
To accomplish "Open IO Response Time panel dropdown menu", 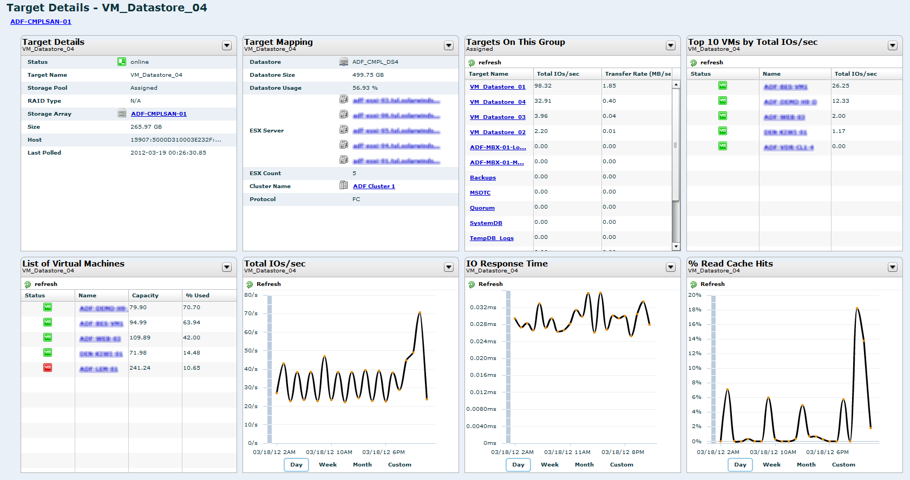I will [671, 268].
